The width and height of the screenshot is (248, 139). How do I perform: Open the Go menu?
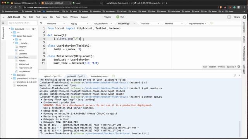point(52,17)
